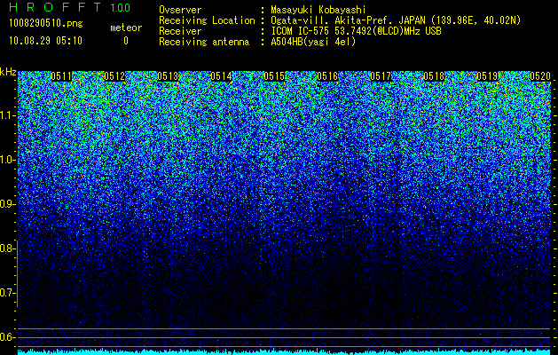Click the version number 1.0.0
Image resolution: width=558 pixels, height=355 pixels.
point(120,8)
